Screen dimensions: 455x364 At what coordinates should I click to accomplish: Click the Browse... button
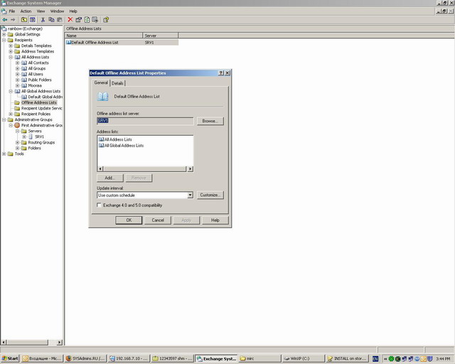(210, 121)
